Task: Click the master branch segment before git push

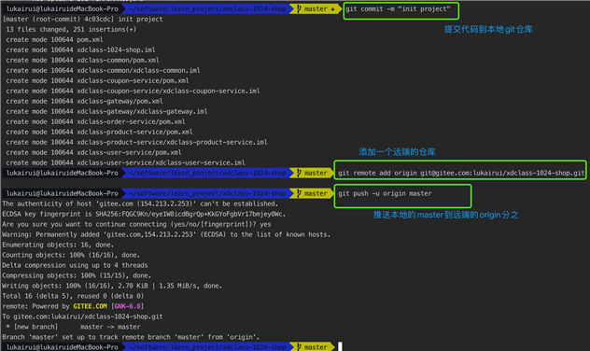Action: (312, 193)
